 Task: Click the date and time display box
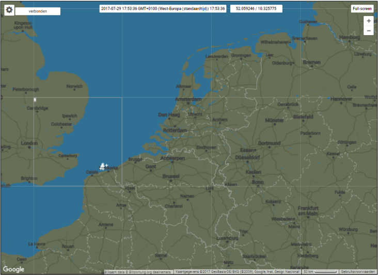(163, 9)
